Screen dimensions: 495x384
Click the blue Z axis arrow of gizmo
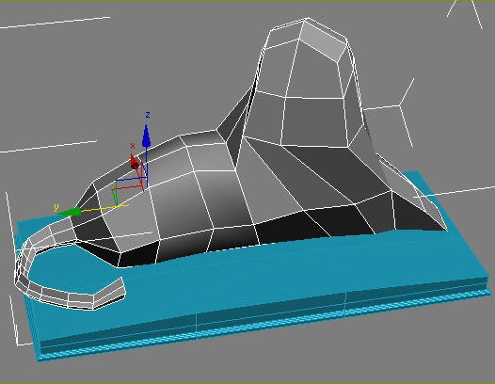(x=146, y=136)
